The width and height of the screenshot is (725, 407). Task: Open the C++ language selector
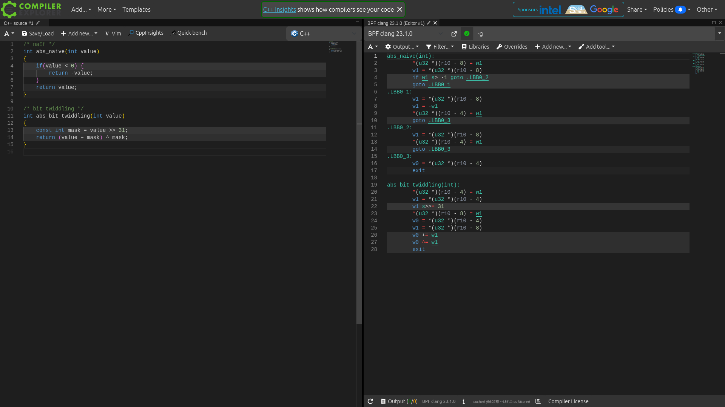coord(324,34)
